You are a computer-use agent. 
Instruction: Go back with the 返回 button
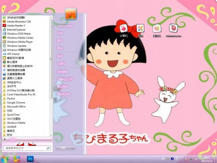pyautogui.click(x=27, y=139)
